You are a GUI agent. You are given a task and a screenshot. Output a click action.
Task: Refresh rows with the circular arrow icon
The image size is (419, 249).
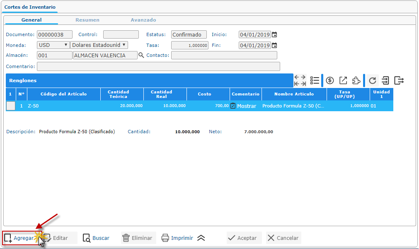pyautogui.click(x=373, y=81)
